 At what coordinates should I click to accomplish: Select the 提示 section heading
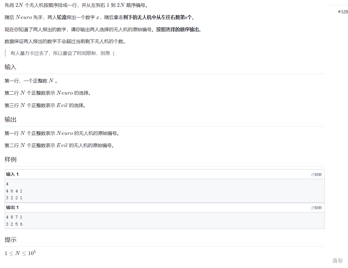[11, 240]
